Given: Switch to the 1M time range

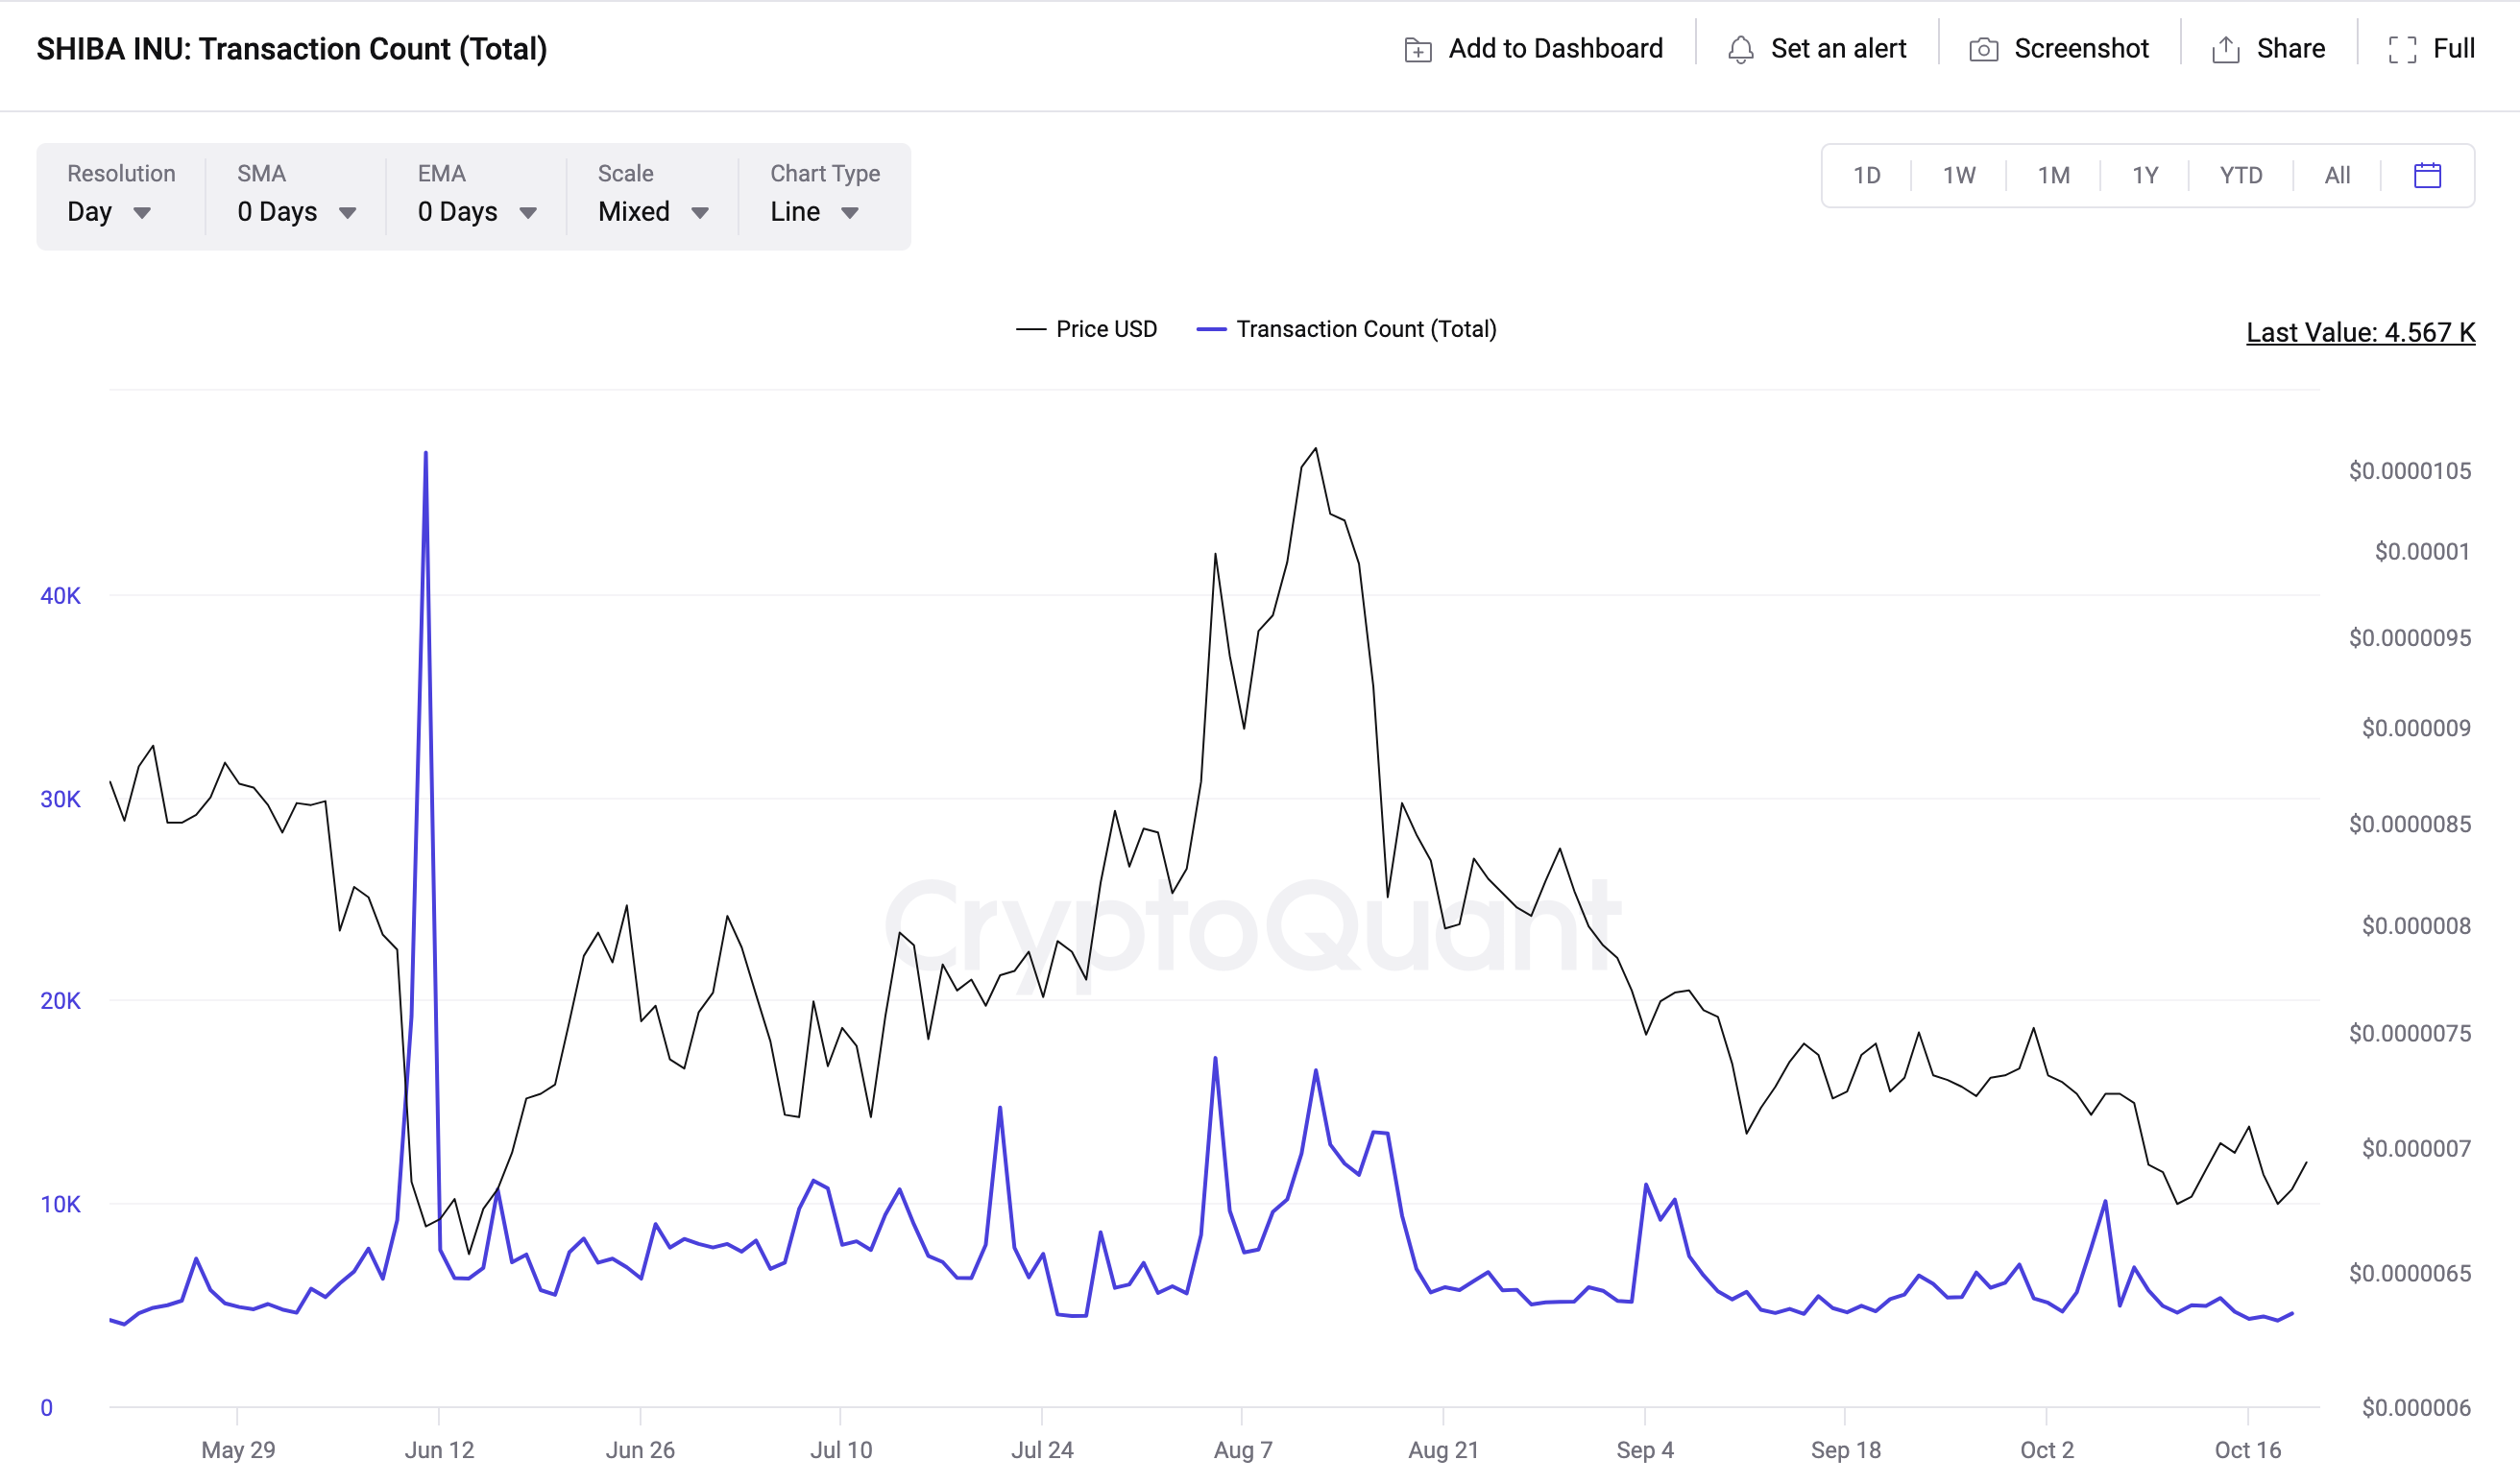Looking at the screenshot, I should tap(2053, 175).
